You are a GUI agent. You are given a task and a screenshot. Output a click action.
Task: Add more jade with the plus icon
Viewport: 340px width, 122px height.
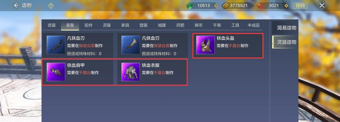(x=216, y=6)
